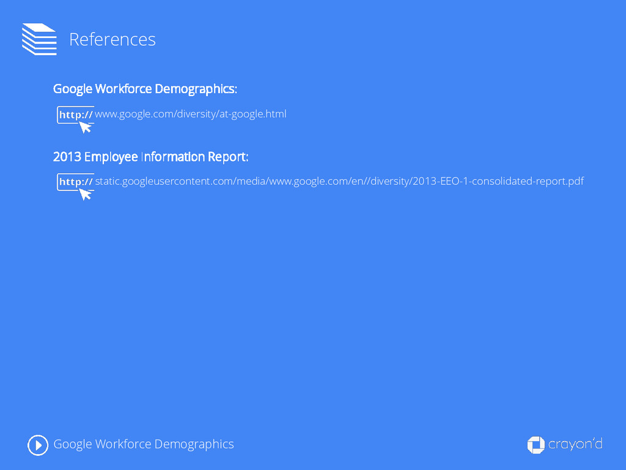
Task: Click the 'Google Workforce Demographics:' heading
Action: tap(145, 89)
